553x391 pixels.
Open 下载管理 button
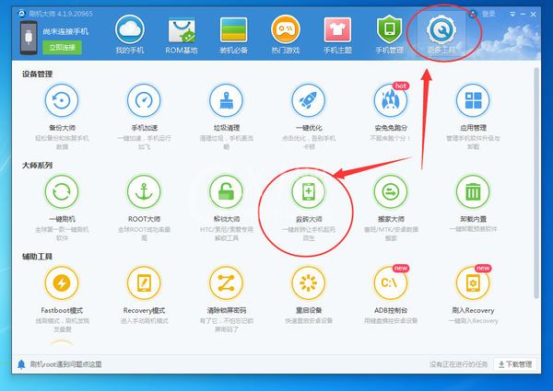pyautogui.click(x=515, y=364)
